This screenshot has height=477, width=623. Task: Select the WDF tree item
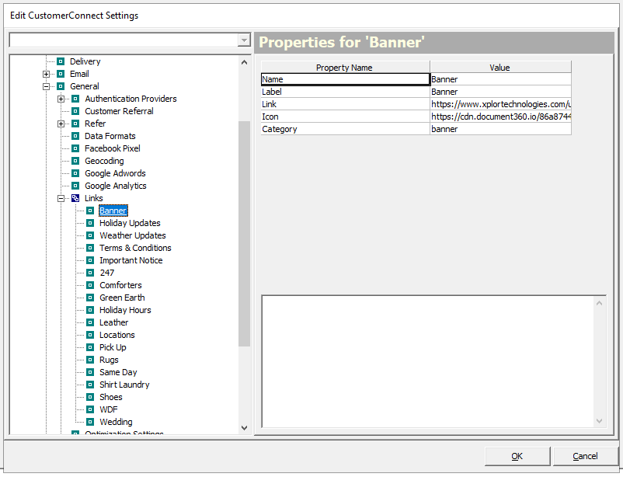[109, 409]
